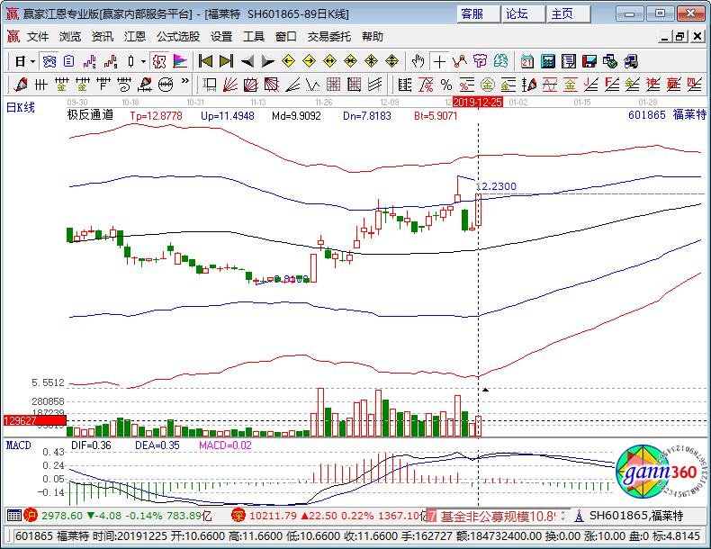Click the 论坛 button
711x549 pixels.
[523, 13]
